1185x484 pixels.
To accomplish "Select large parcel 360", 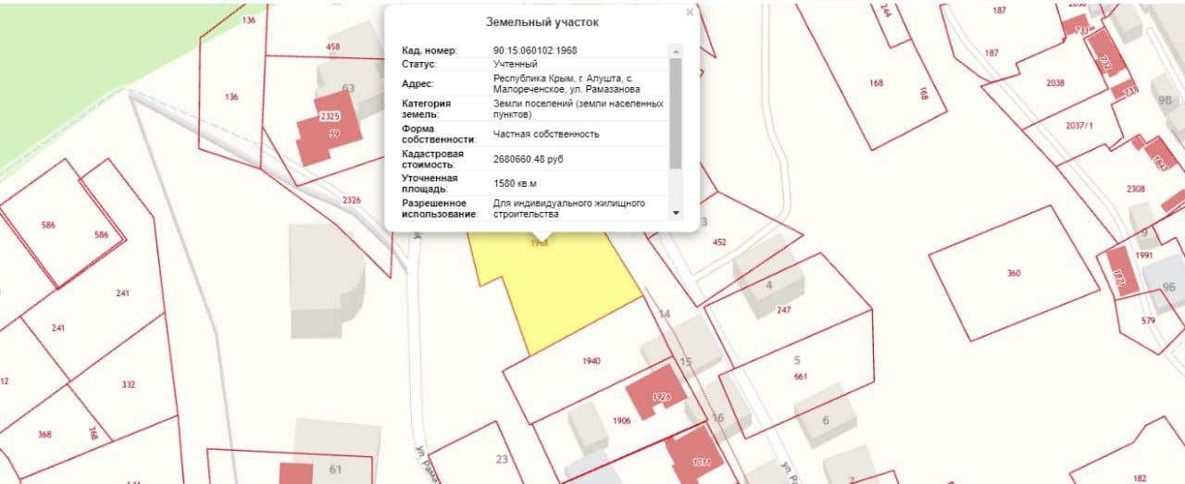I will pos(1014,273).
